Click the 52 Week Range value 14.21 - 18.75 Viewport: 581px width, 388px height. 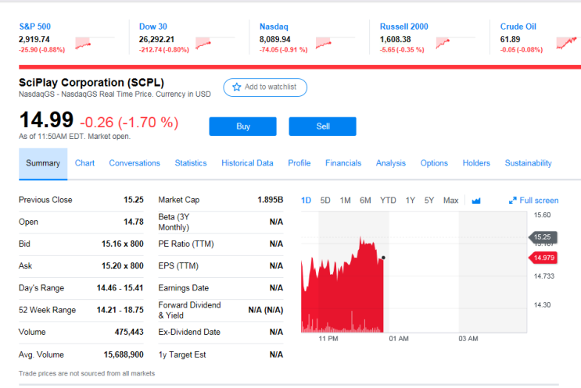tap(120, 310)
